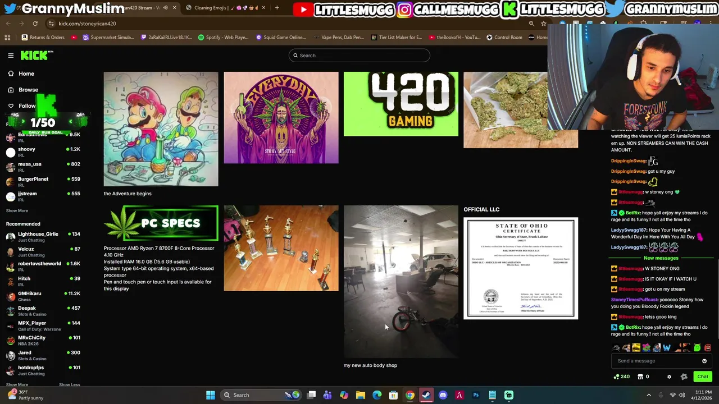719x404 pixels.
Task: Click the browser address bar URL
Action: 87,24
